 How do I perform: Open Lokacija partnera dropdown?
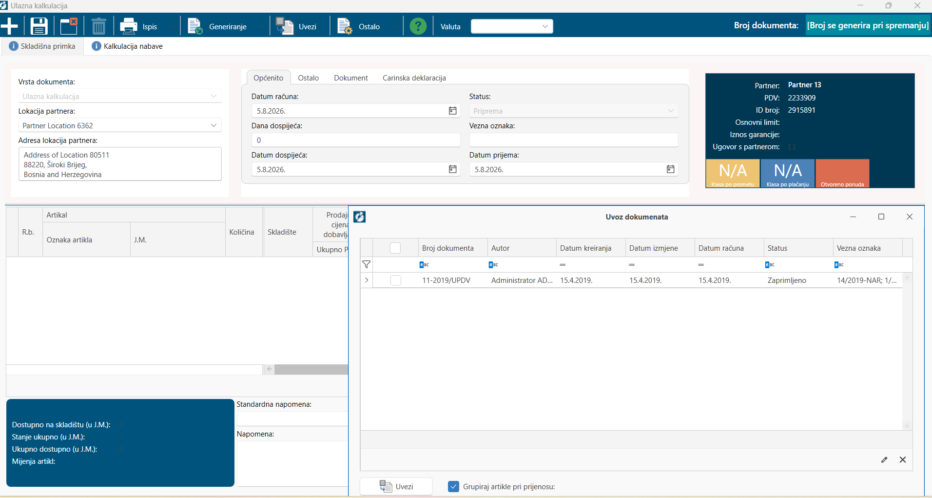[214, 125]
